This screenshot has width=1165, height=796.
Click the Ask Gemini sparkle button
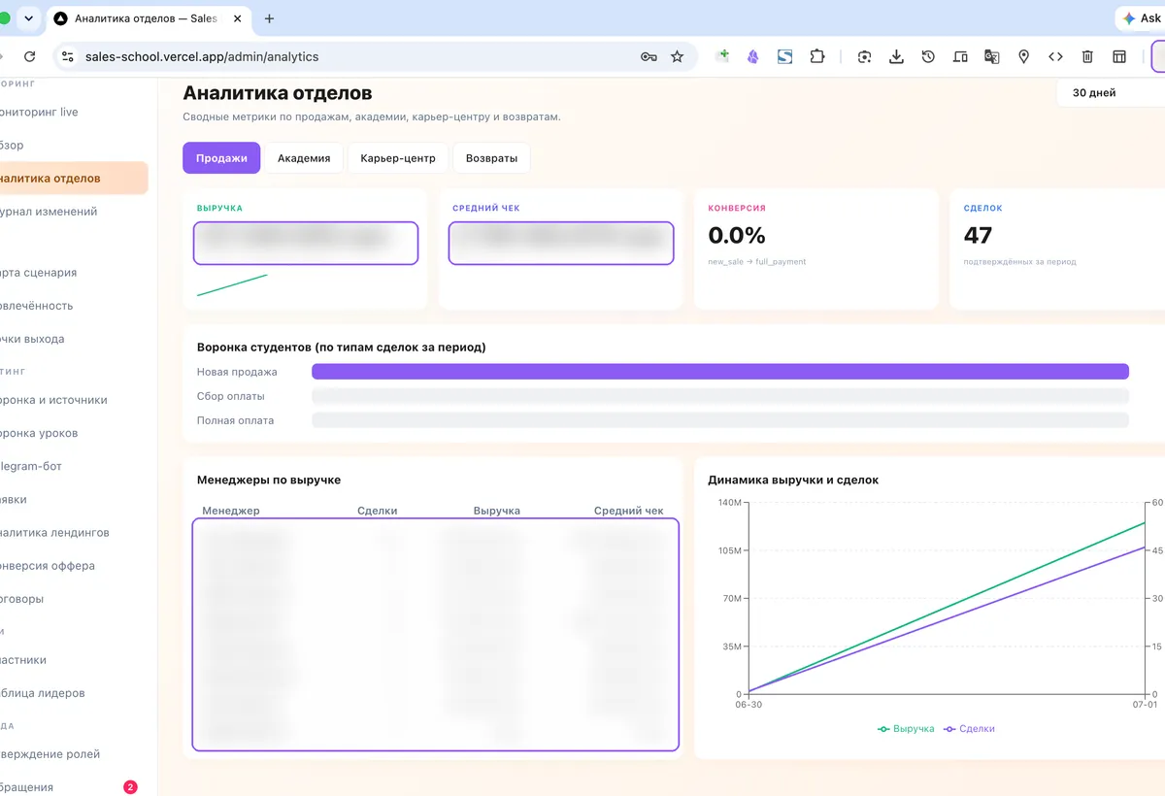coord(1141,18)
